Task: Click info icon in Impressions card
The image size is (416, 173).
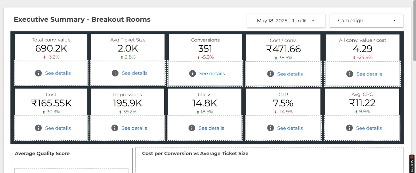Action: [x=115, y=128]
